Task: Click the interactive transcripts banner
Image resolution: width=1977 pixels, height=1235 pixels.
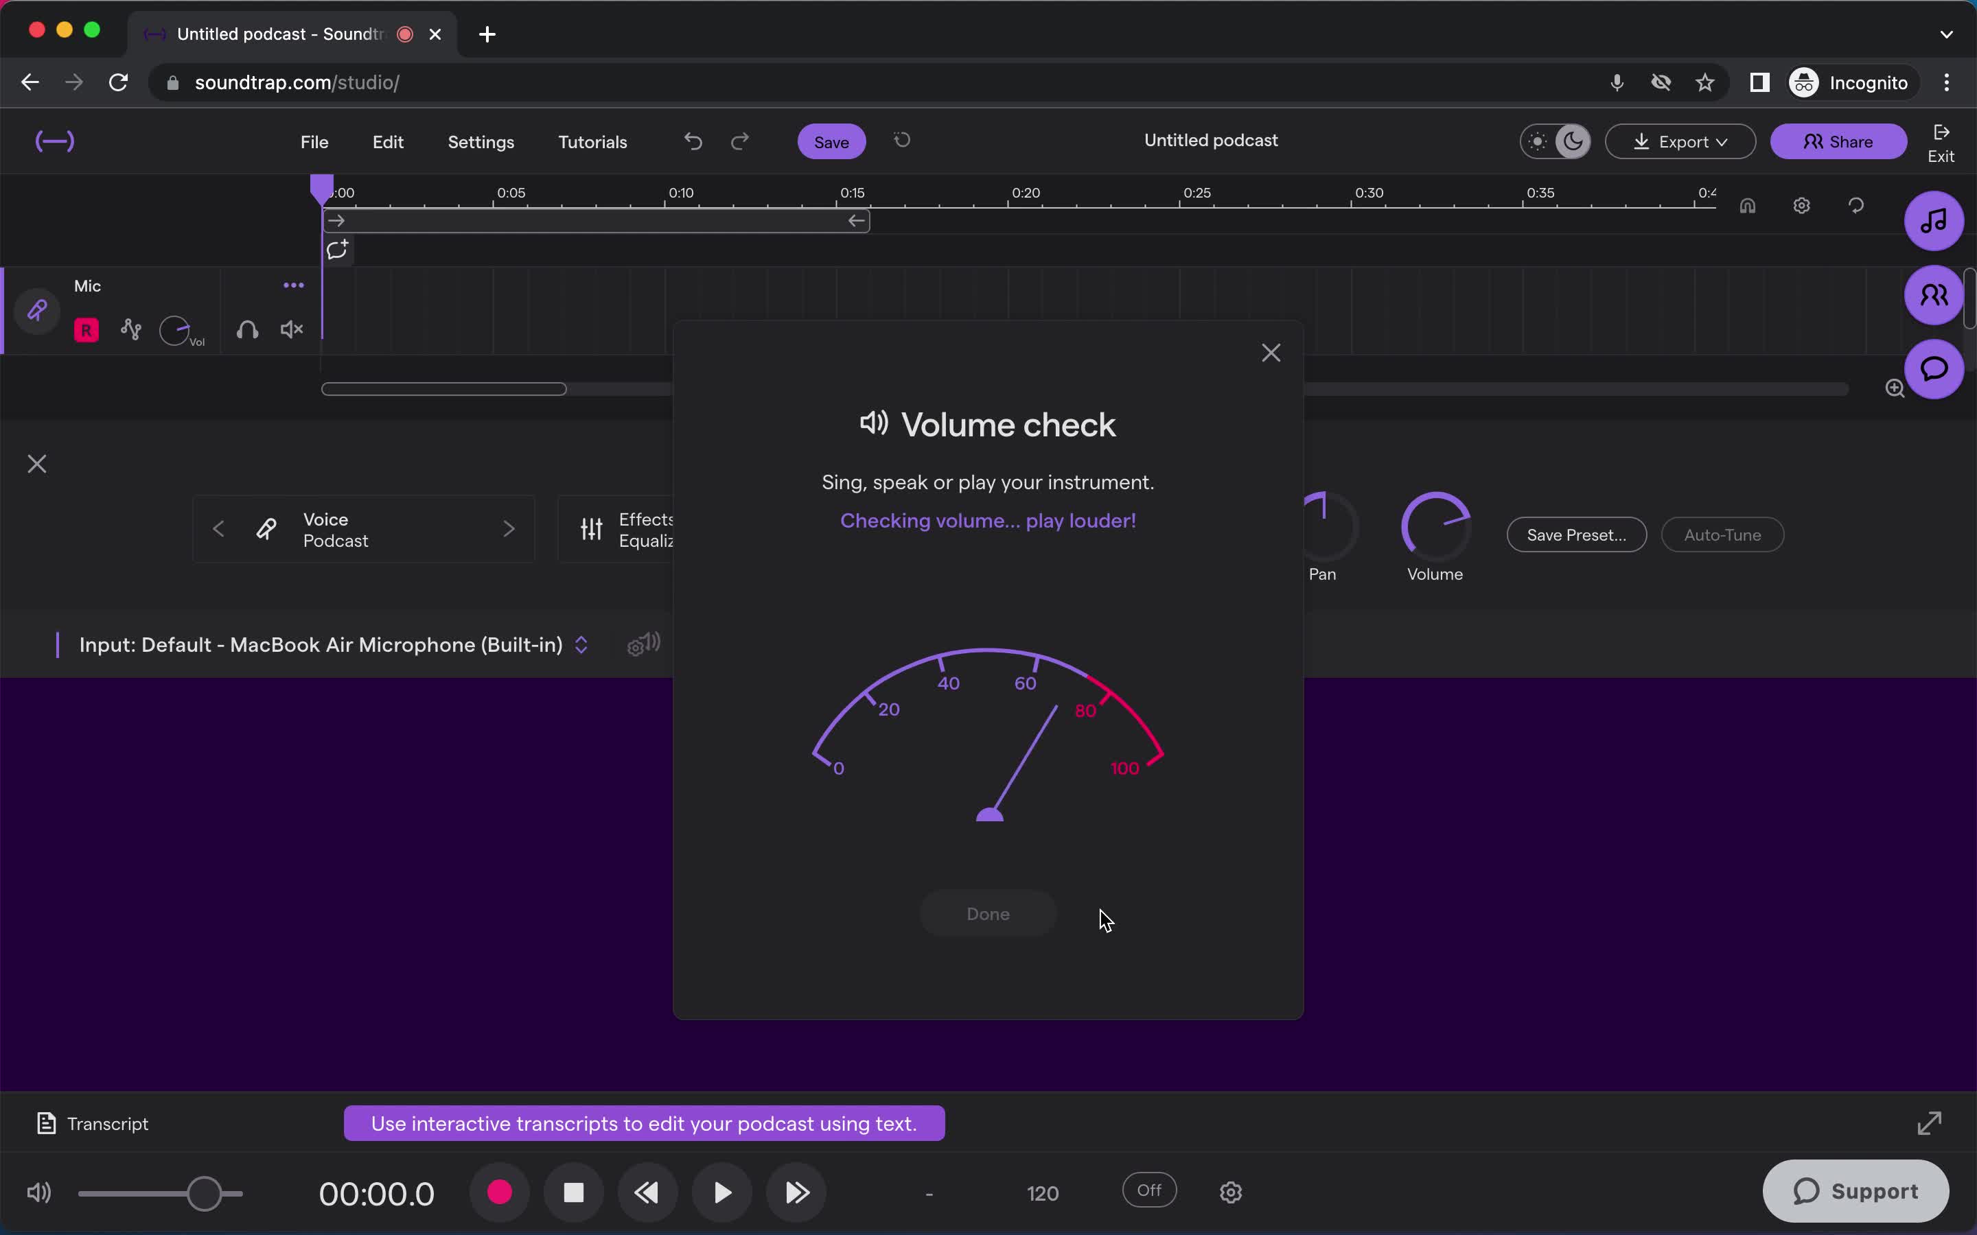Action: pos(644,1123)
